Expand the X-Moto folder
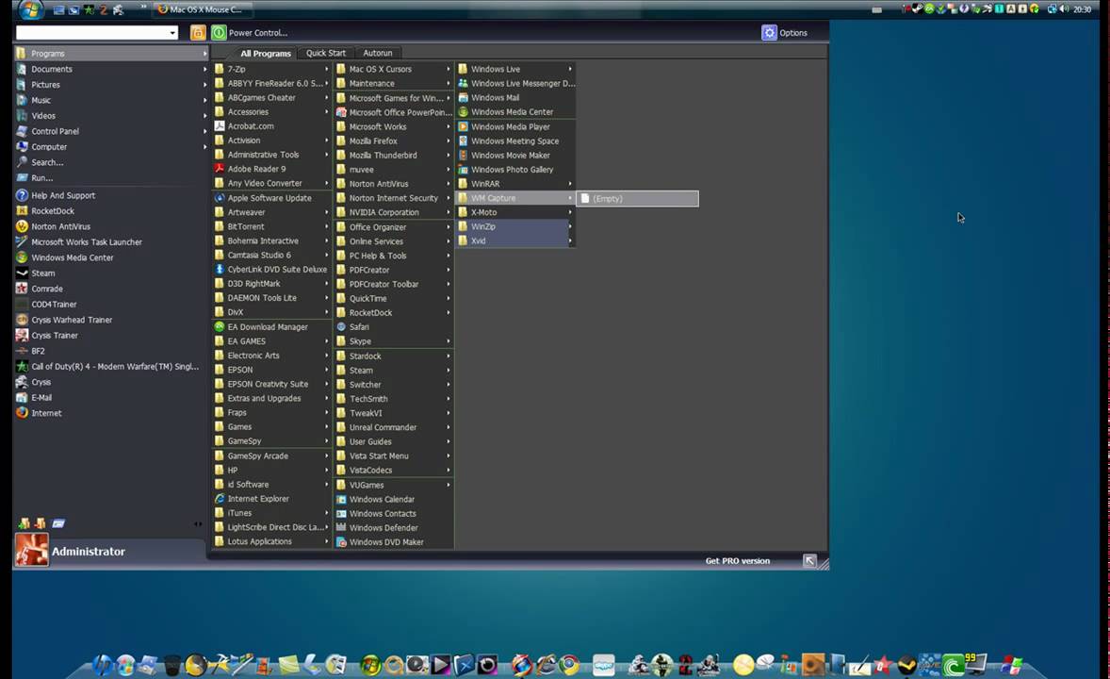Image resolution: width=1110 pixels, height=679 pixels. pyautogui.click(x=515, y=212)
